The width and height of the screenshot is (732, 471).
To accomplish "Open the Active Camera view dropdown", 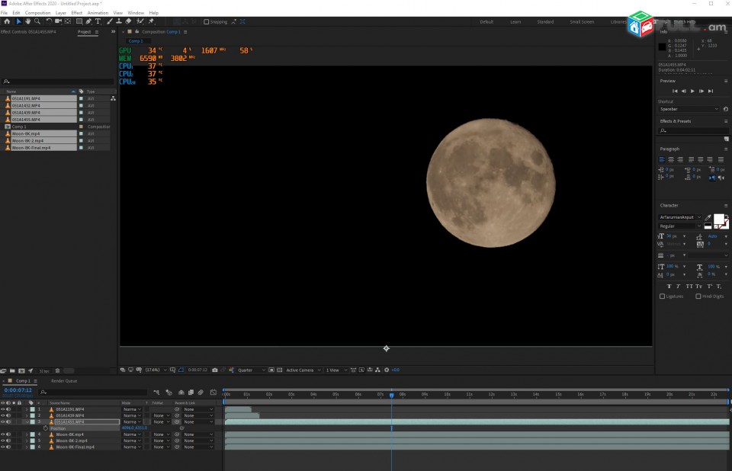I will (303, 370).
